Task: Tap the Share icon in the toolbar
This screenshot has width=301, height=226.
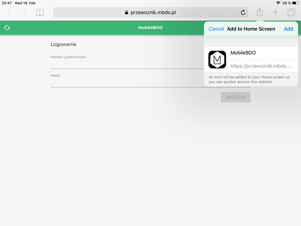Action: [260, 12]
